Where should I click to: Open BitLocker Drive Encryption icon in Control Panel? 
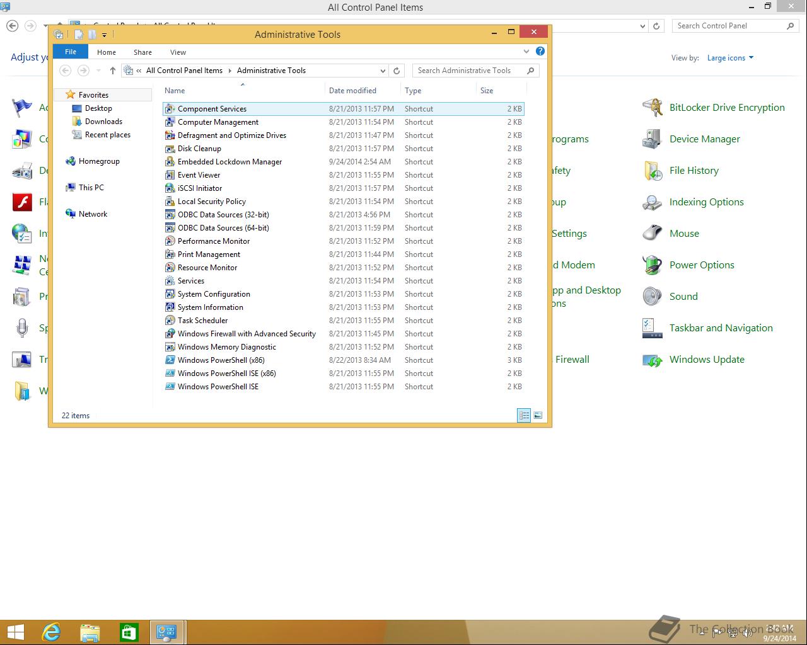click(x=653, y=108)
